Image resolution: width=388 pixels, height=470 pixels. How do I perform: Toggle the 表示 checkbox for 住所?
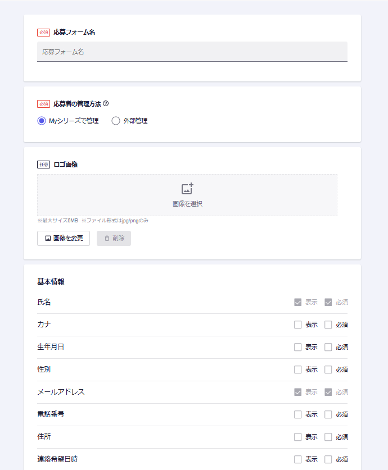point(298,437)
